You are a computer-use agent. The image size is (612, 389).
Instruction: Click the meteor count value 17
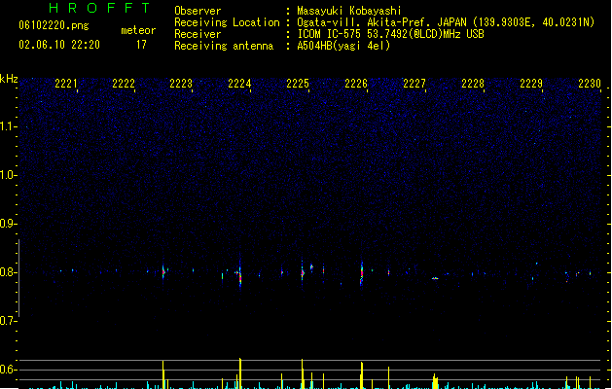(141, 45)
